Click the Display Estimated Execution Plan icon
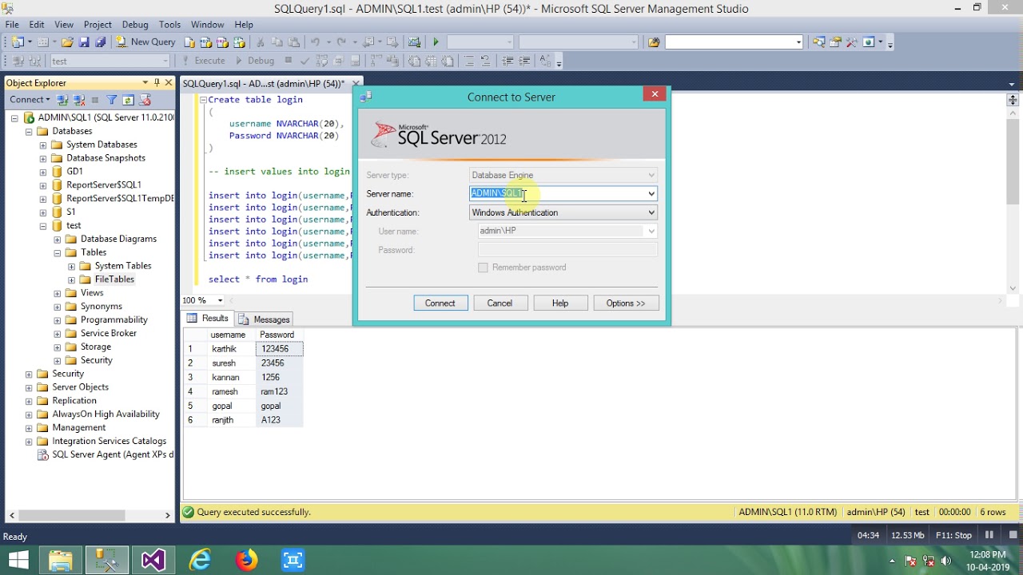This screenshot has width=1023, height=575. [322, 61]
